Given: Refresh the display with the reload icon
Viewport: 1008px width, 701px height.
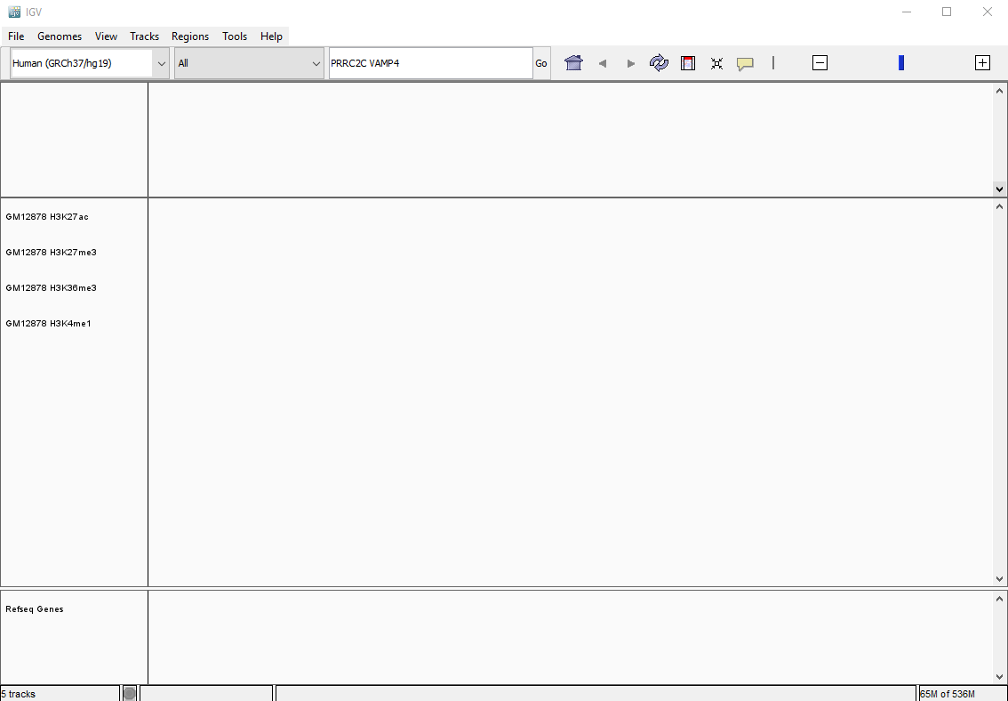Looking at the screenshot, I should [659, 63].
